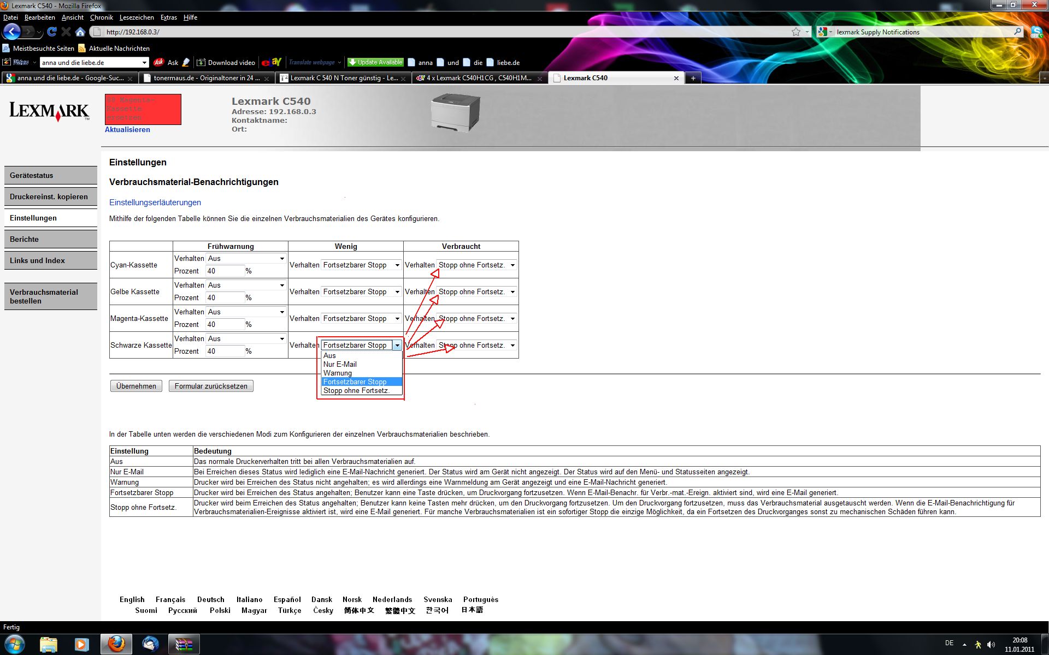Viewport: 1049px width, 655px height.
Task: Click the red Magenta-Kassette status box
Action: coord(143,109)
